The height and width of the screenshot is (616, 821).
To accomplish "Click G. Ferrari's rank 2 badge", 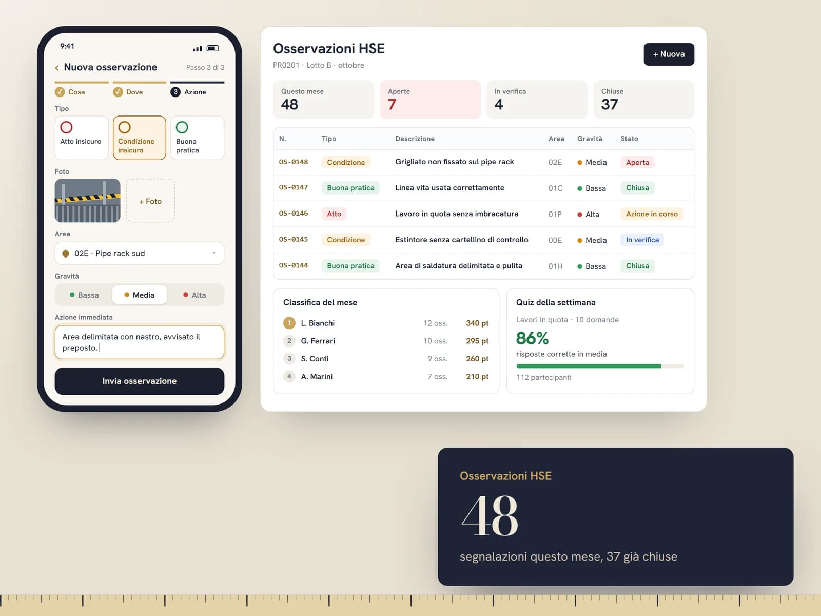I will click(x=289, y=341).
